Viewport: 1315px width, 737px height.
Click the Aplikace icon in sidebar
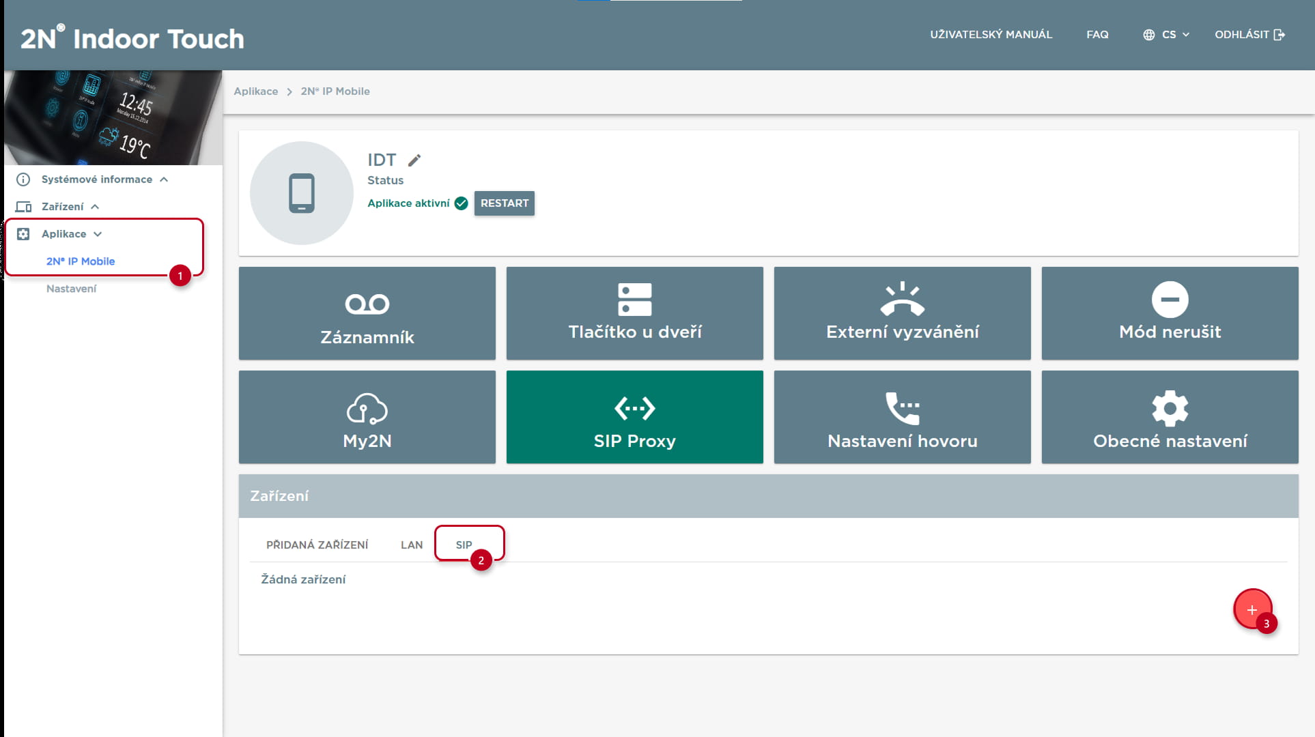click(x=23, y=234)
